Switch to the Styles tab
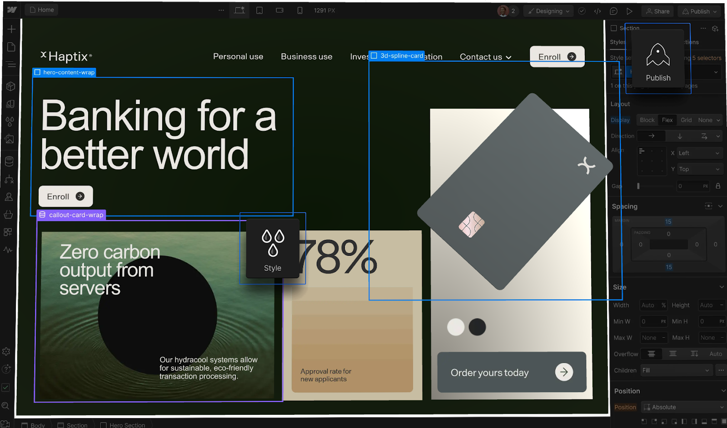This screenshot has height=428, width=727. pyautogui.click(x=618, y=42)
